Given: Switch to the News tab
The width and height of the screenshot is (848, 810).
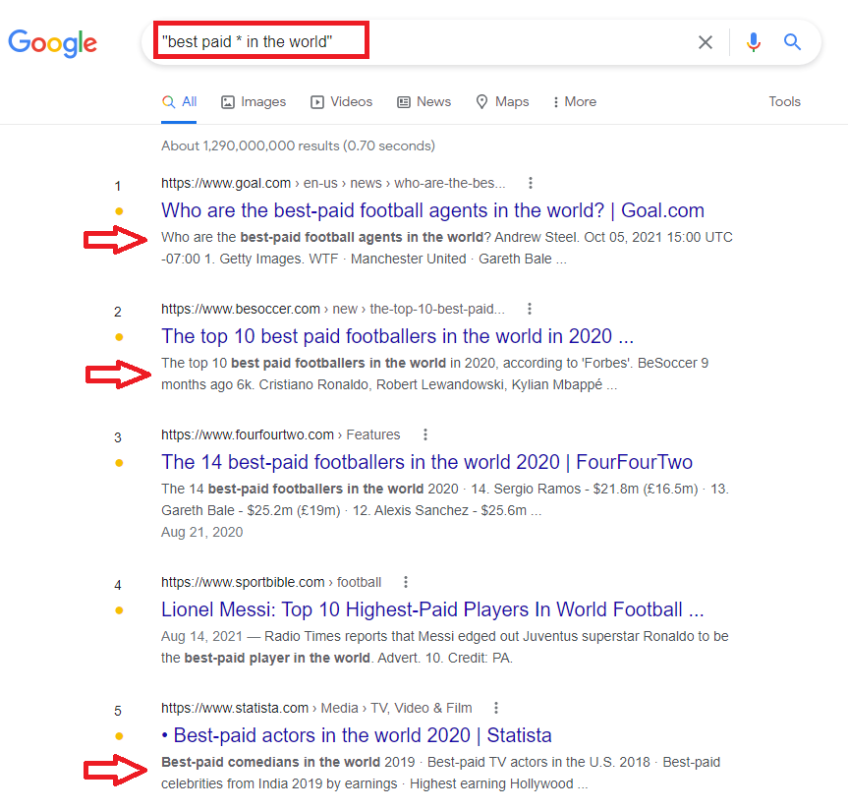Looking at the screenshot, I should (x=432, y=101).
